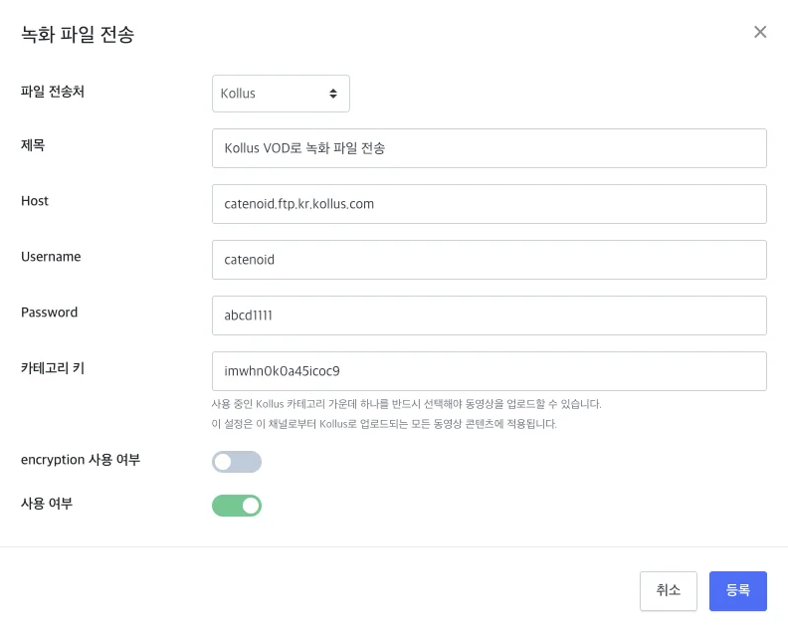The height and width of the screenshot is (632, 788).
Task: Click the Password field showing abcd1111
Action: [489, 316]
